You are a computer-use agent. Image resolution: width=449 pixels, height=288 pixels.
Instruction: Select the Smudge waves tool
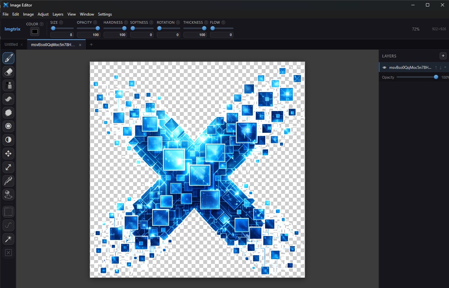point(8,99)
